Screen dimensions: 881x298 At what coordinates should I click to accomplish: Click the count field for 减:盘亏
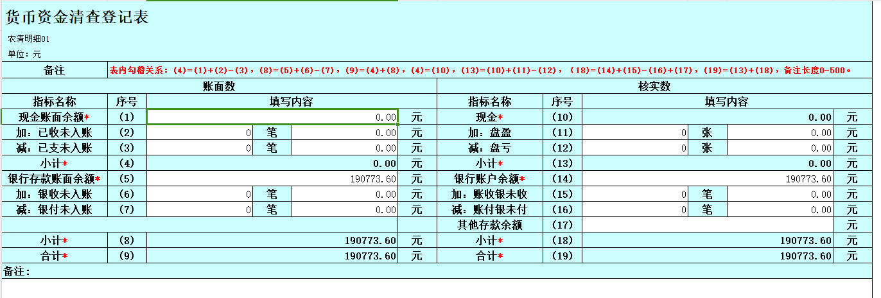(635, 148)
